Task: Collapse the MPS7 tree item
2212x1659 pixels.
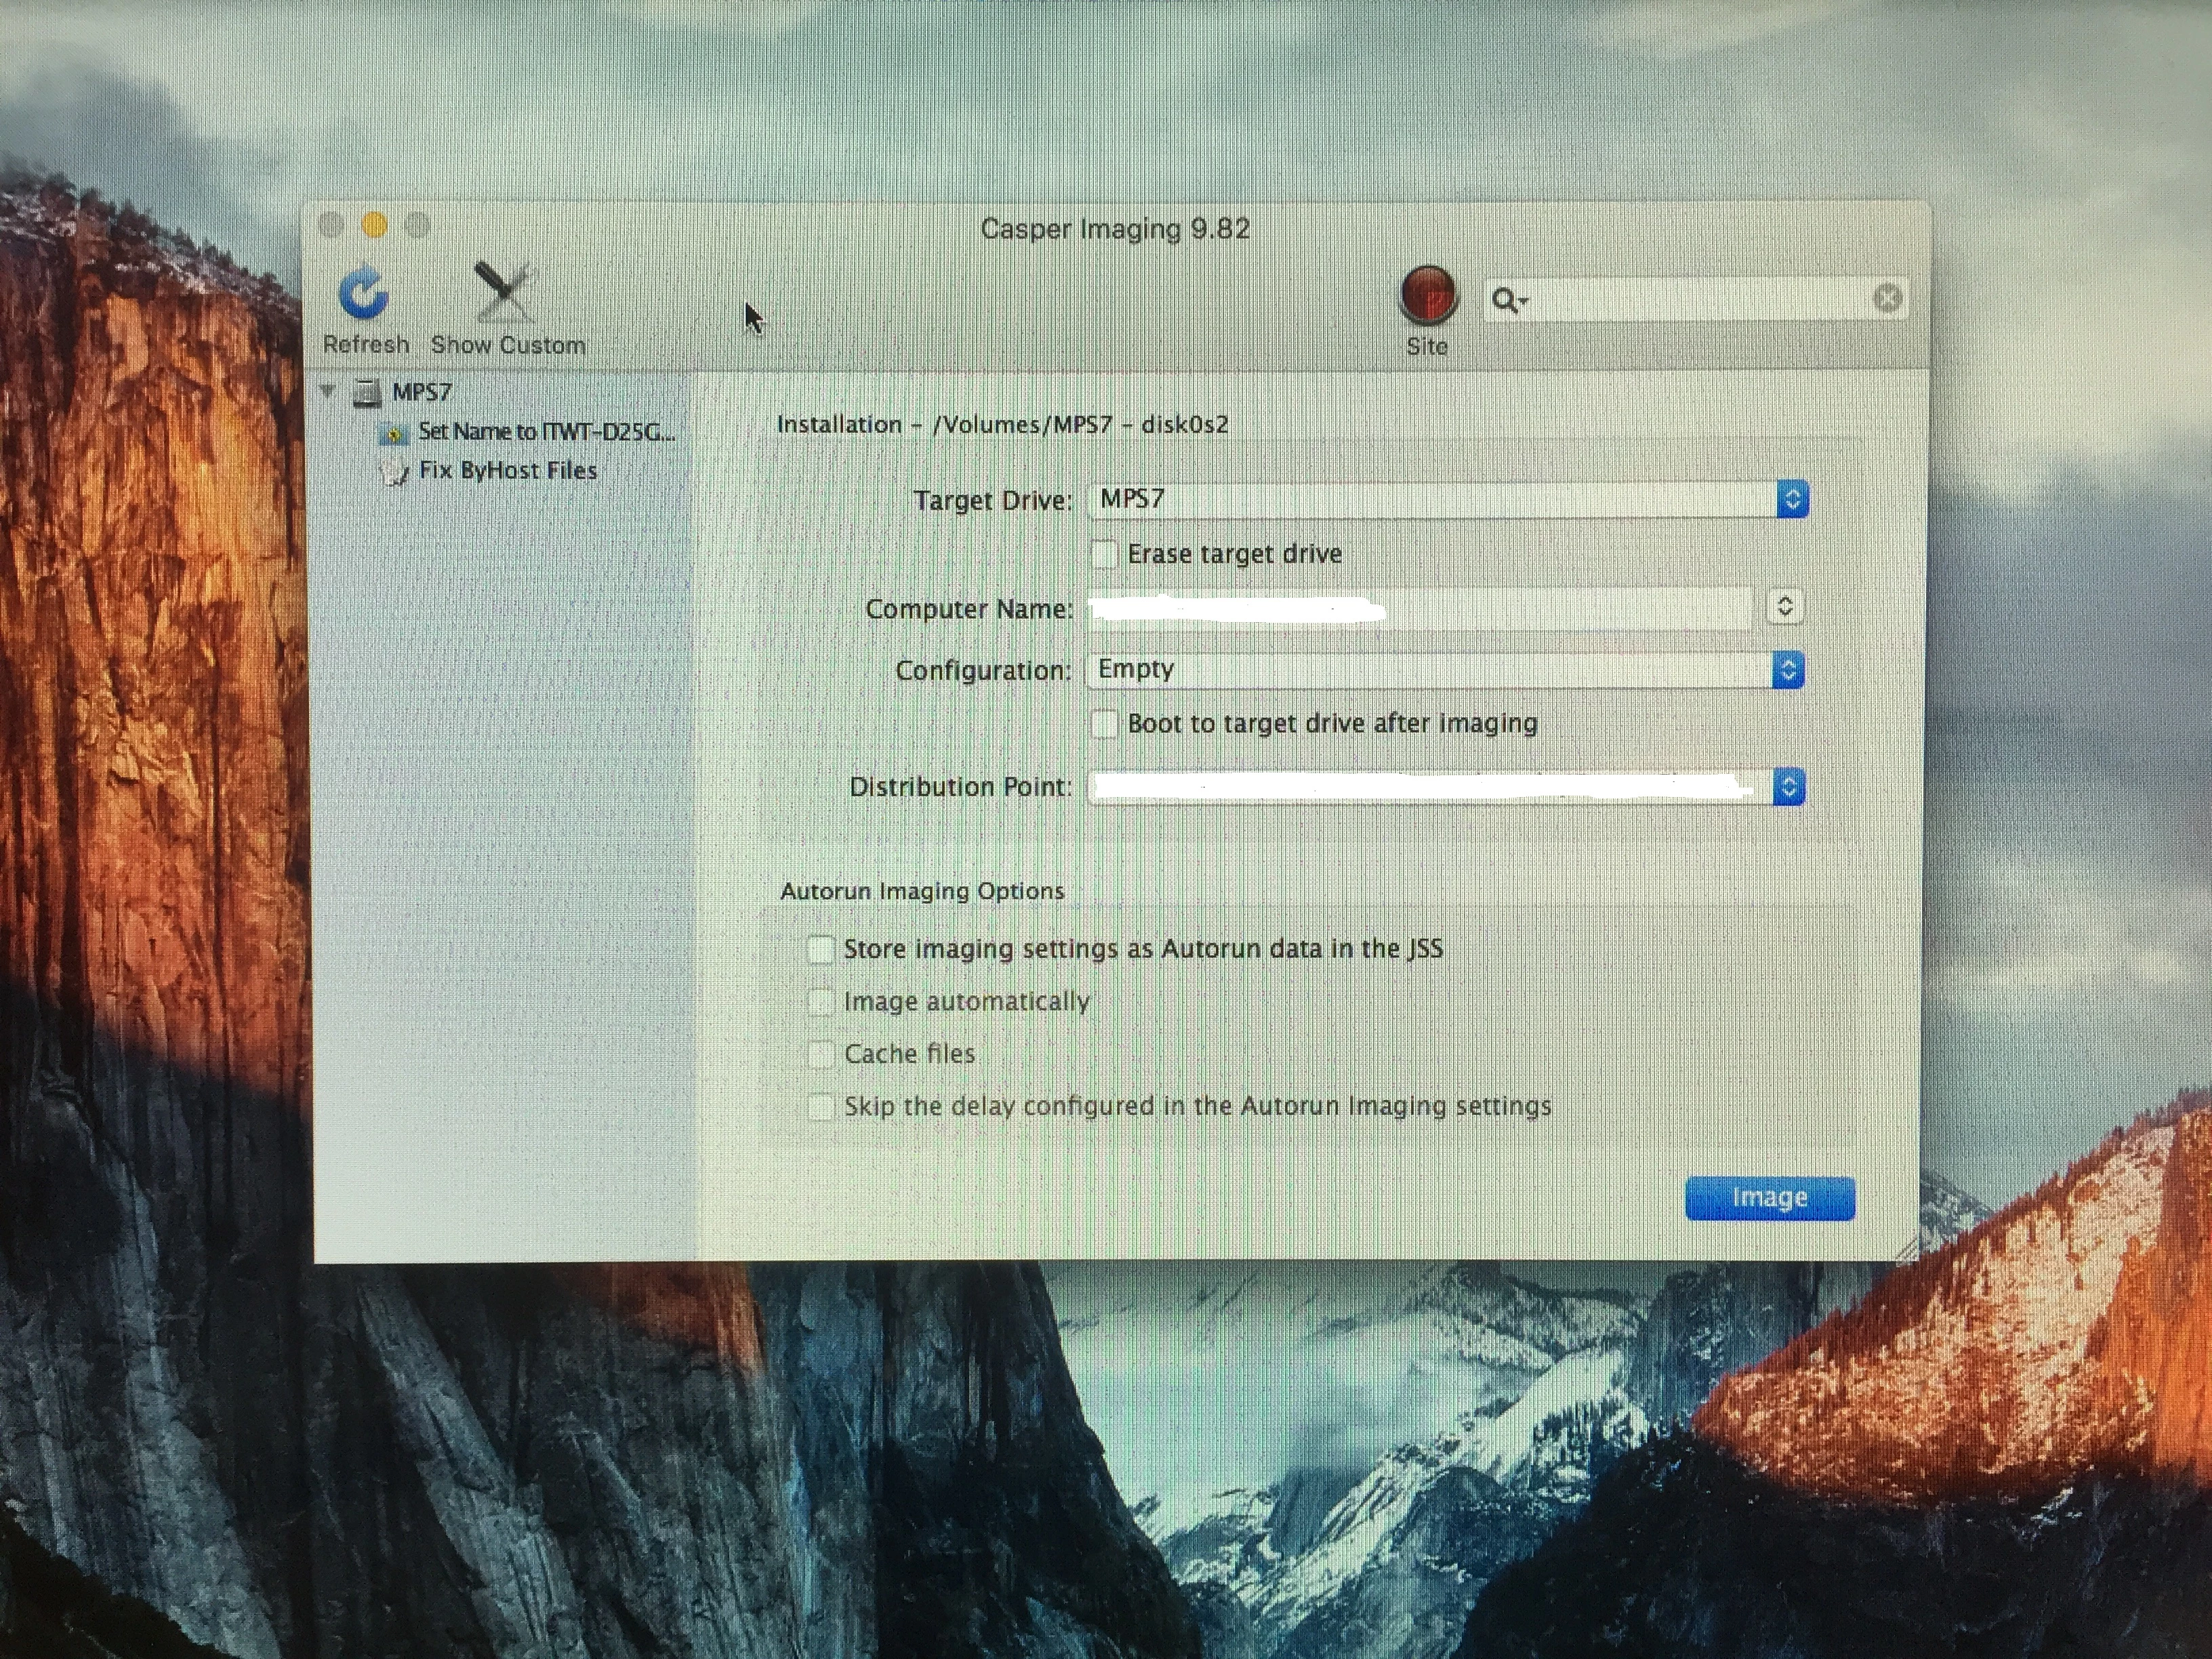Action: click(x=328, y=391)
